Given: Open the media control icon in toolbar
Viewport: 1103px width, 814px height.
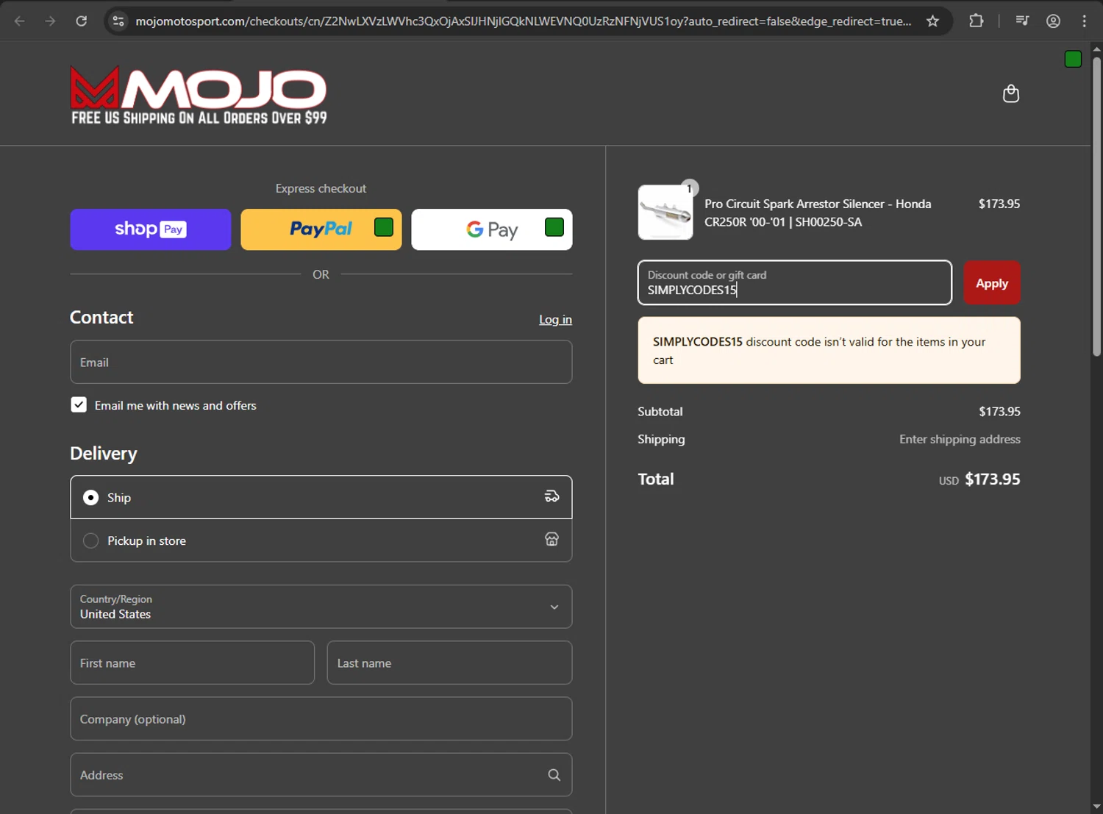Looking at the screenshot, I should click(x=1022, y=21).
